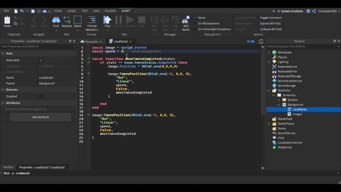Expand the Buttons folder node
The width and height of the screenshot is (341, 192).
279,100
